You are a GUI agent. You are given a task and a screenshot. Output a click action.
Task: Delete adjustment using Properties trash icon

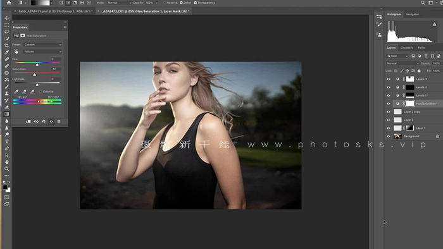tap(59, 121)
